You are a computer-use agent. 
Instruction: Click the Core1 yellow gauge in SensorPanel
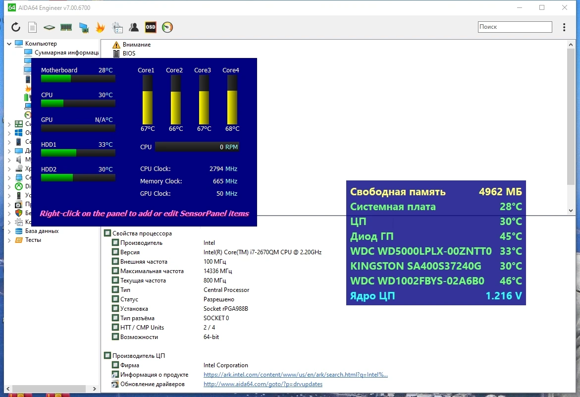click(x=147, y=100)
